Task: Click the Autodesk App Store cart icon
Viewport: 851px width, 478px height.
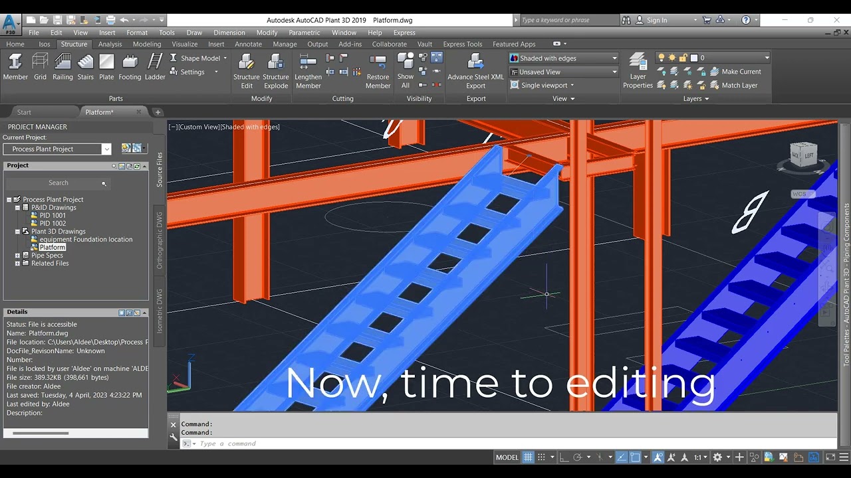Action: point(707,20)
